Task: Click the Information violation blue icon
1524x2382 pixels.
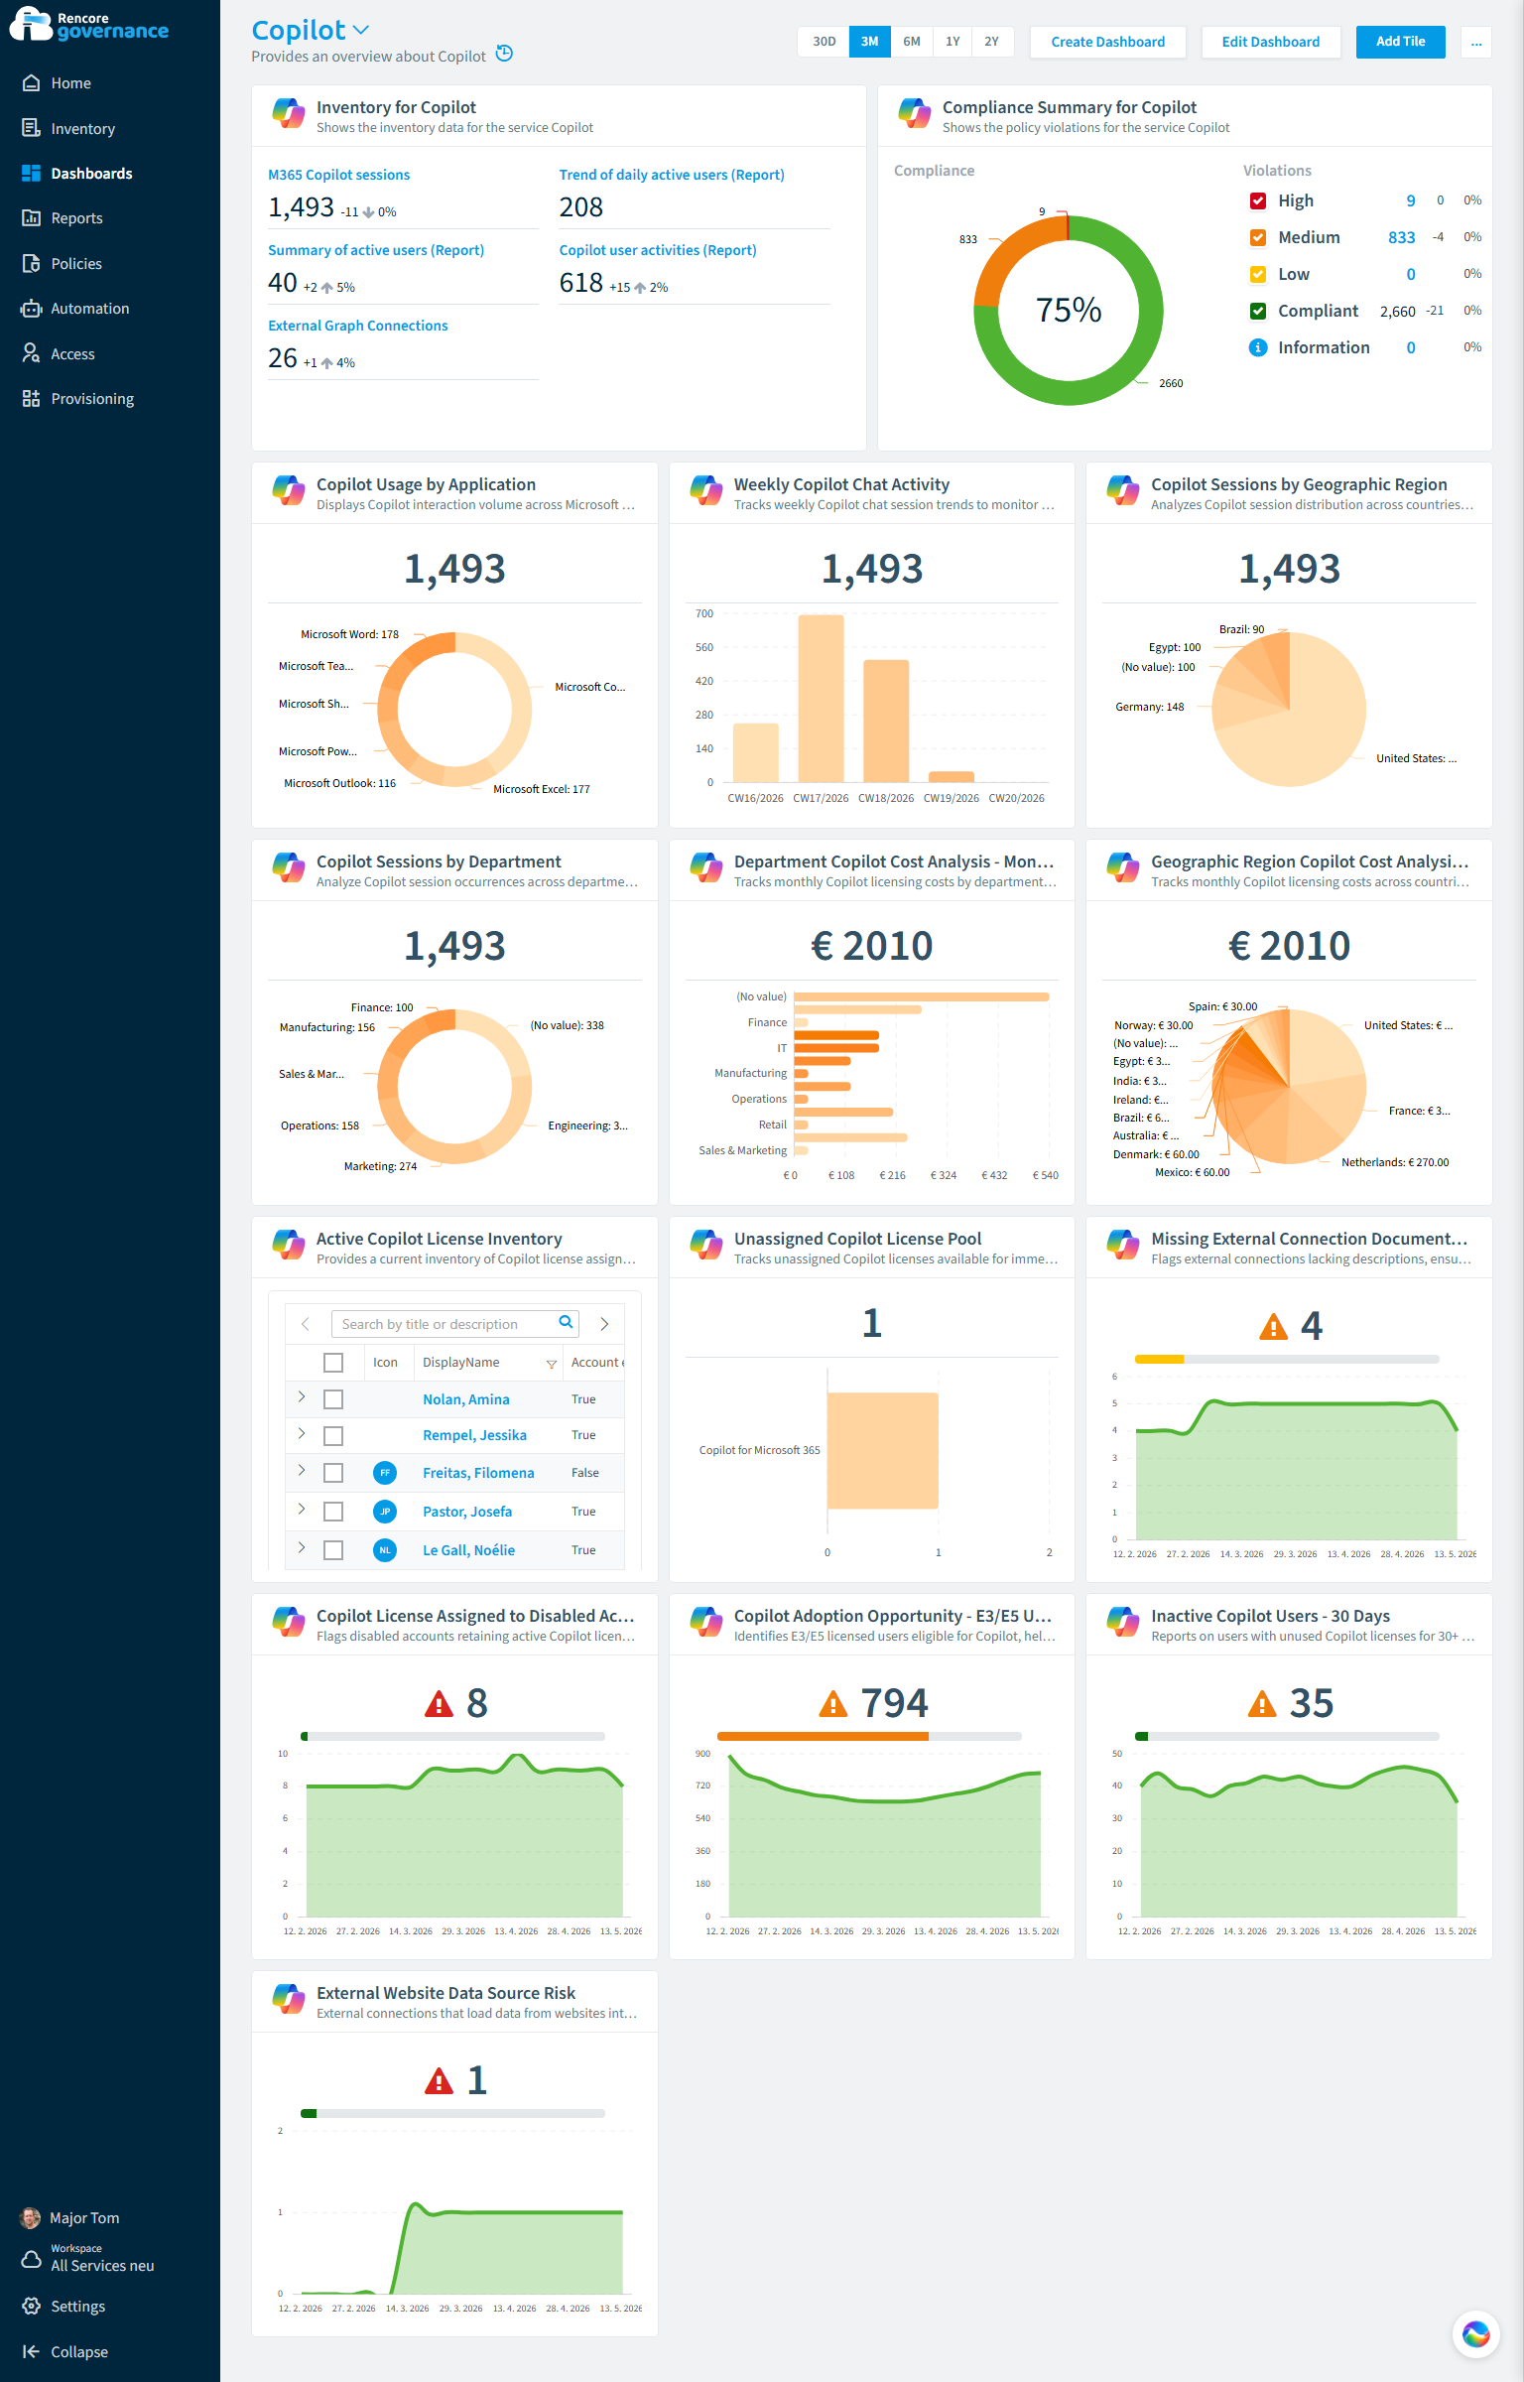Action: click(x=1258, y=347)
